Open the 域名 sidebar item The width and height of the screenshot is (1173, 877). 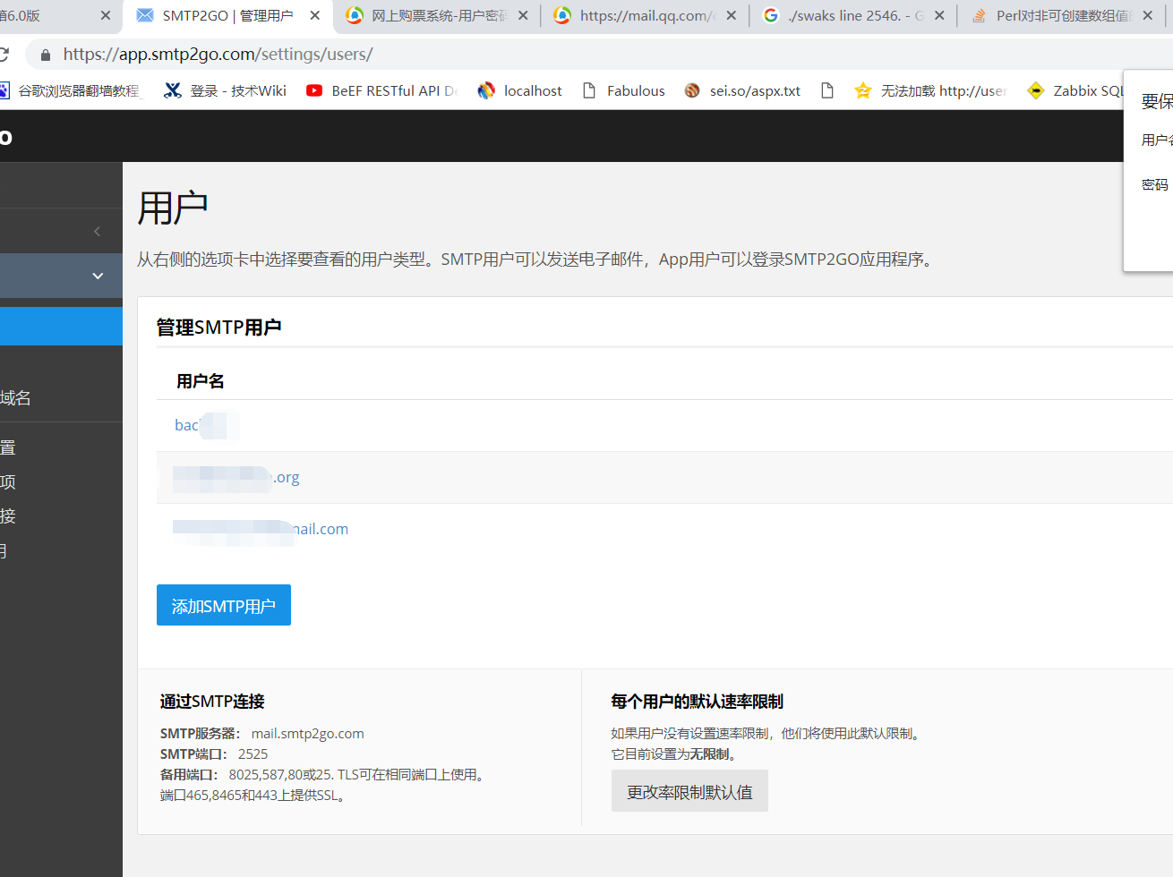tap(15, 398)
